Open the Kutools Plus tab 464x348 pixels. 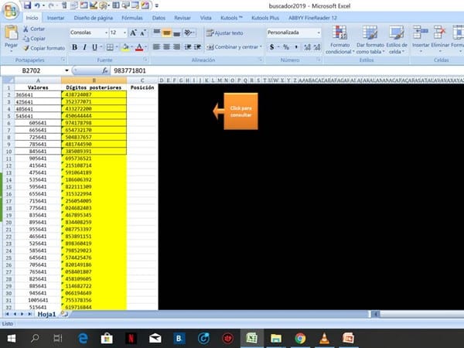(265, 18)
